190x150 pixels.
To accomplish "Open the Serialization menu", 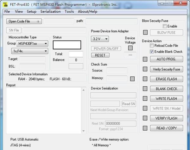I will point(50,11).
